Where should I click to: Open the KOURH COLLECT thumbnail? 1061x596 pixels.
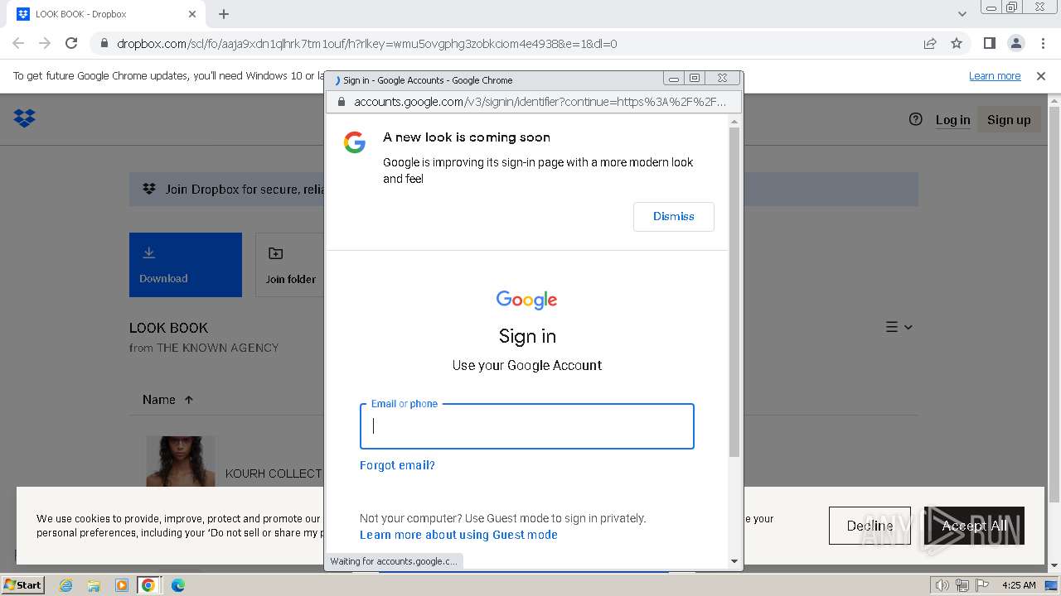click(181, 462)
